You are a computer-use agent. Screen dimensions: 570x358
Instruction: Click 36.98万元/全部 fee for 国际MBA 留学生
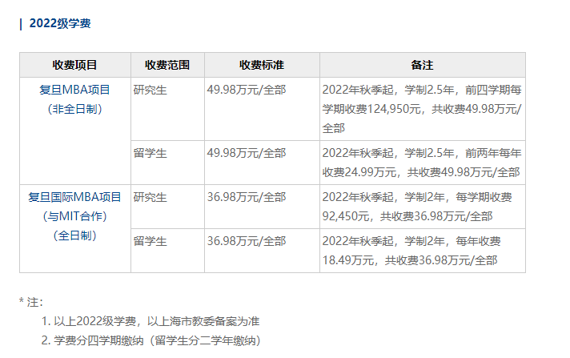(247, 241)
